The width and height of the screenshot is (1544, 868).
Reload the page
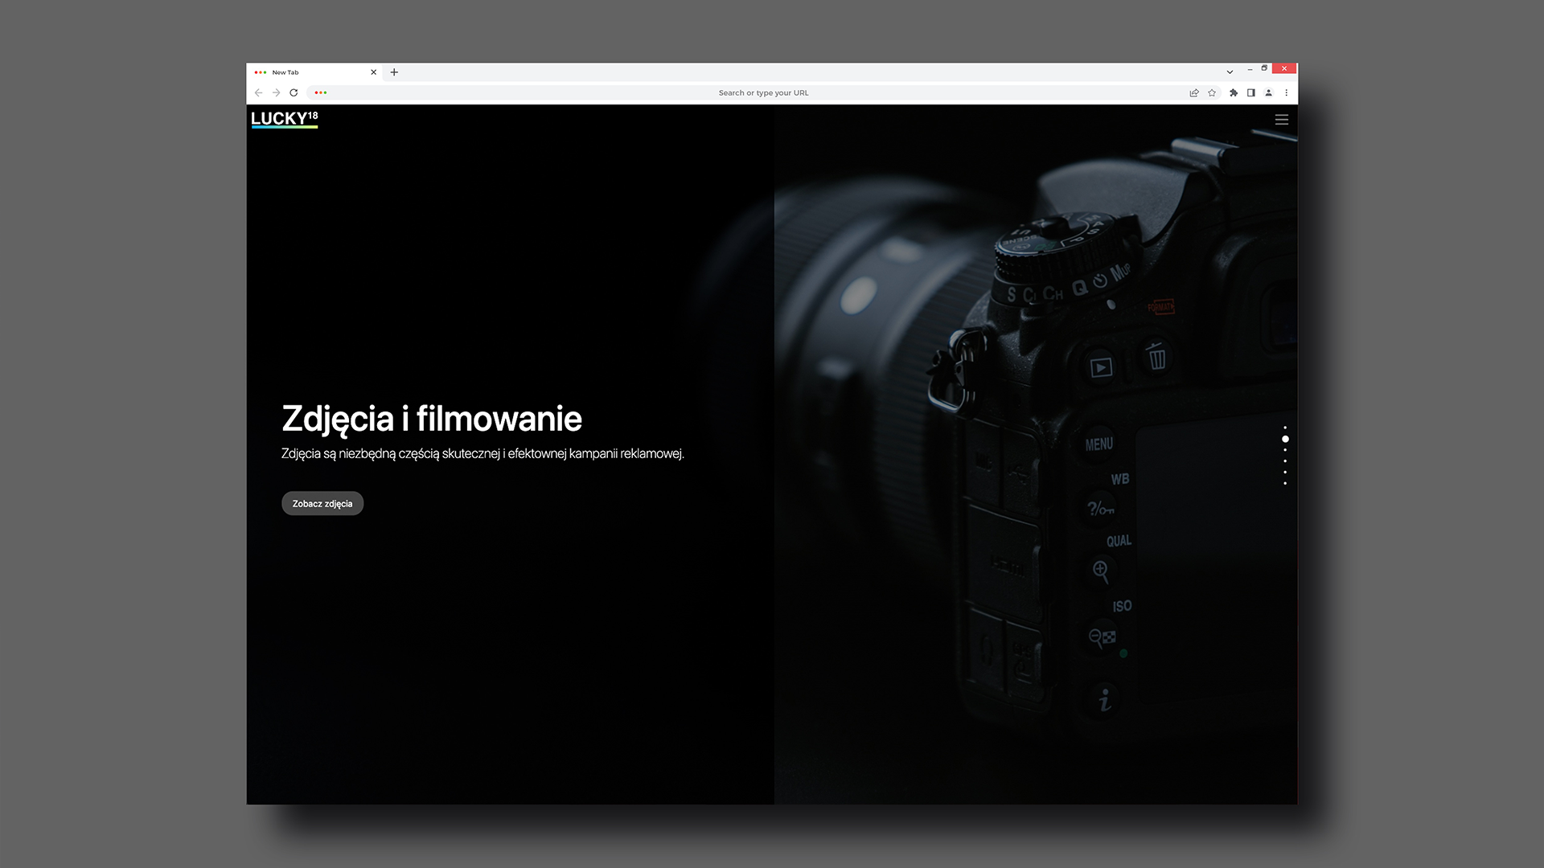tap(294, 93)
